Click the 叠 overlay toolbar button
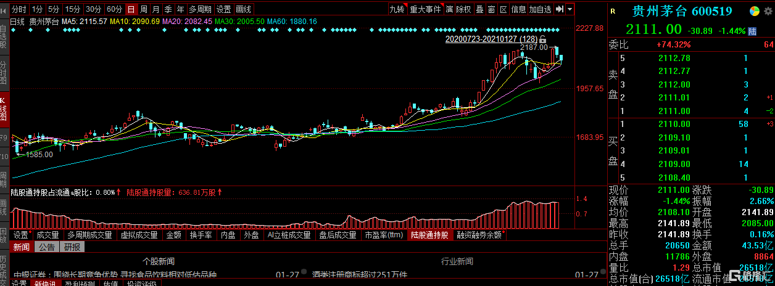775x286 pixels. tap(479, 9)
